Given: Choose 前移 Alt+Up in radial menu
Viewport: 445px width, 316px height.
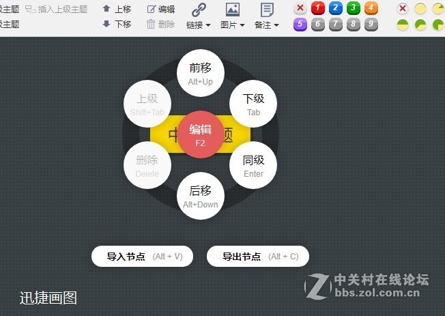Looking at the screenshot, I should point(201,73).
